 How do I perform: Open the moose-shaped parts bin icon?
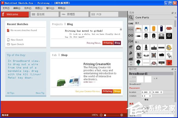coord(131,47)
